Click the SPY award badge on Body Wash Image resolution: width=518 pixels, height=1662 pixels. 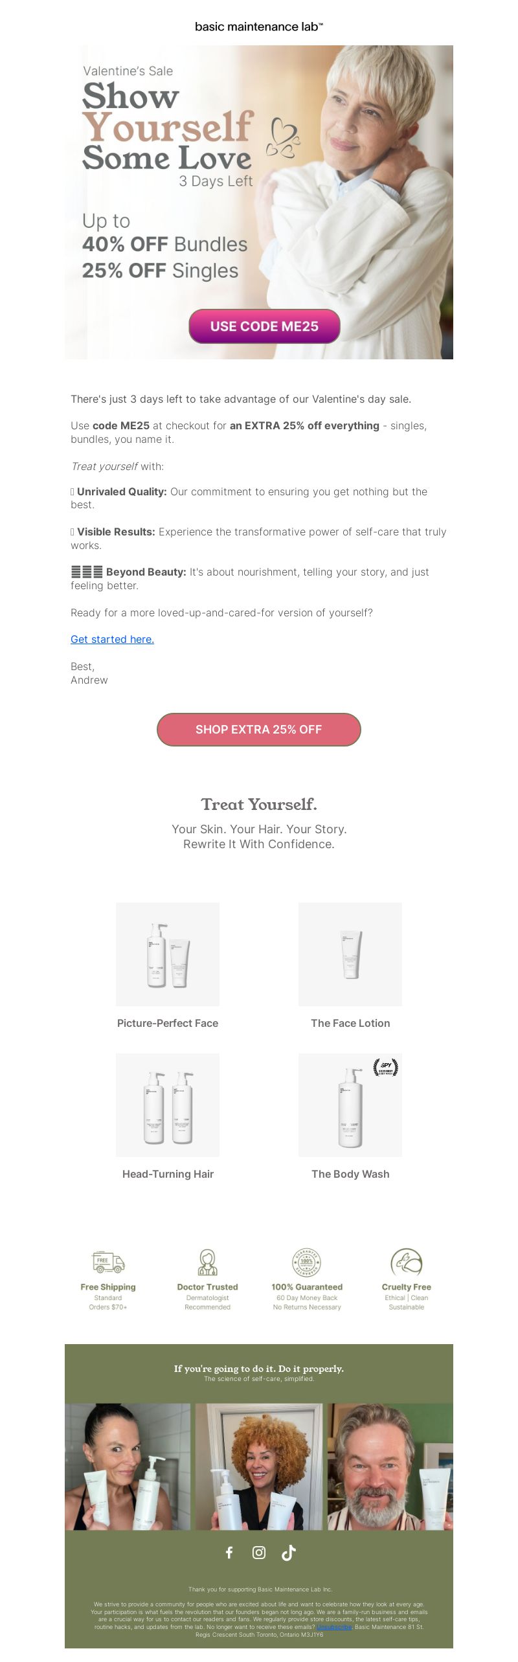pos(386,1067)
